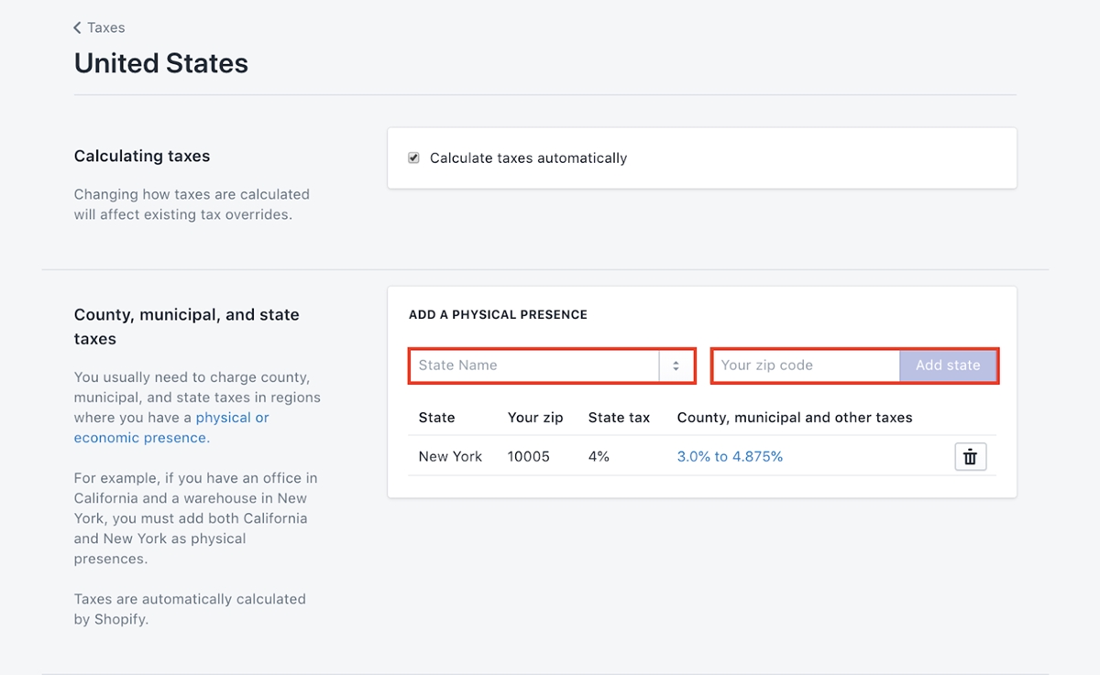1100x675 pixels.
Task: Click the up-down arrows in State Name field
Action: pyautogui.click(x=676, y=365)
